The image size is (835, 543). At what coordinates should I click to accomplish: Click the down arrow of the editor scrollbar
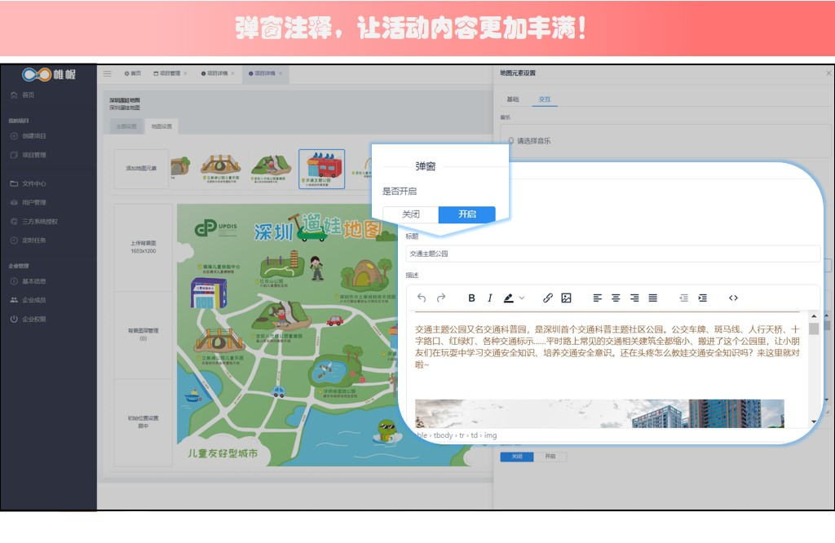pyautogui.click(x=814, y=422)
